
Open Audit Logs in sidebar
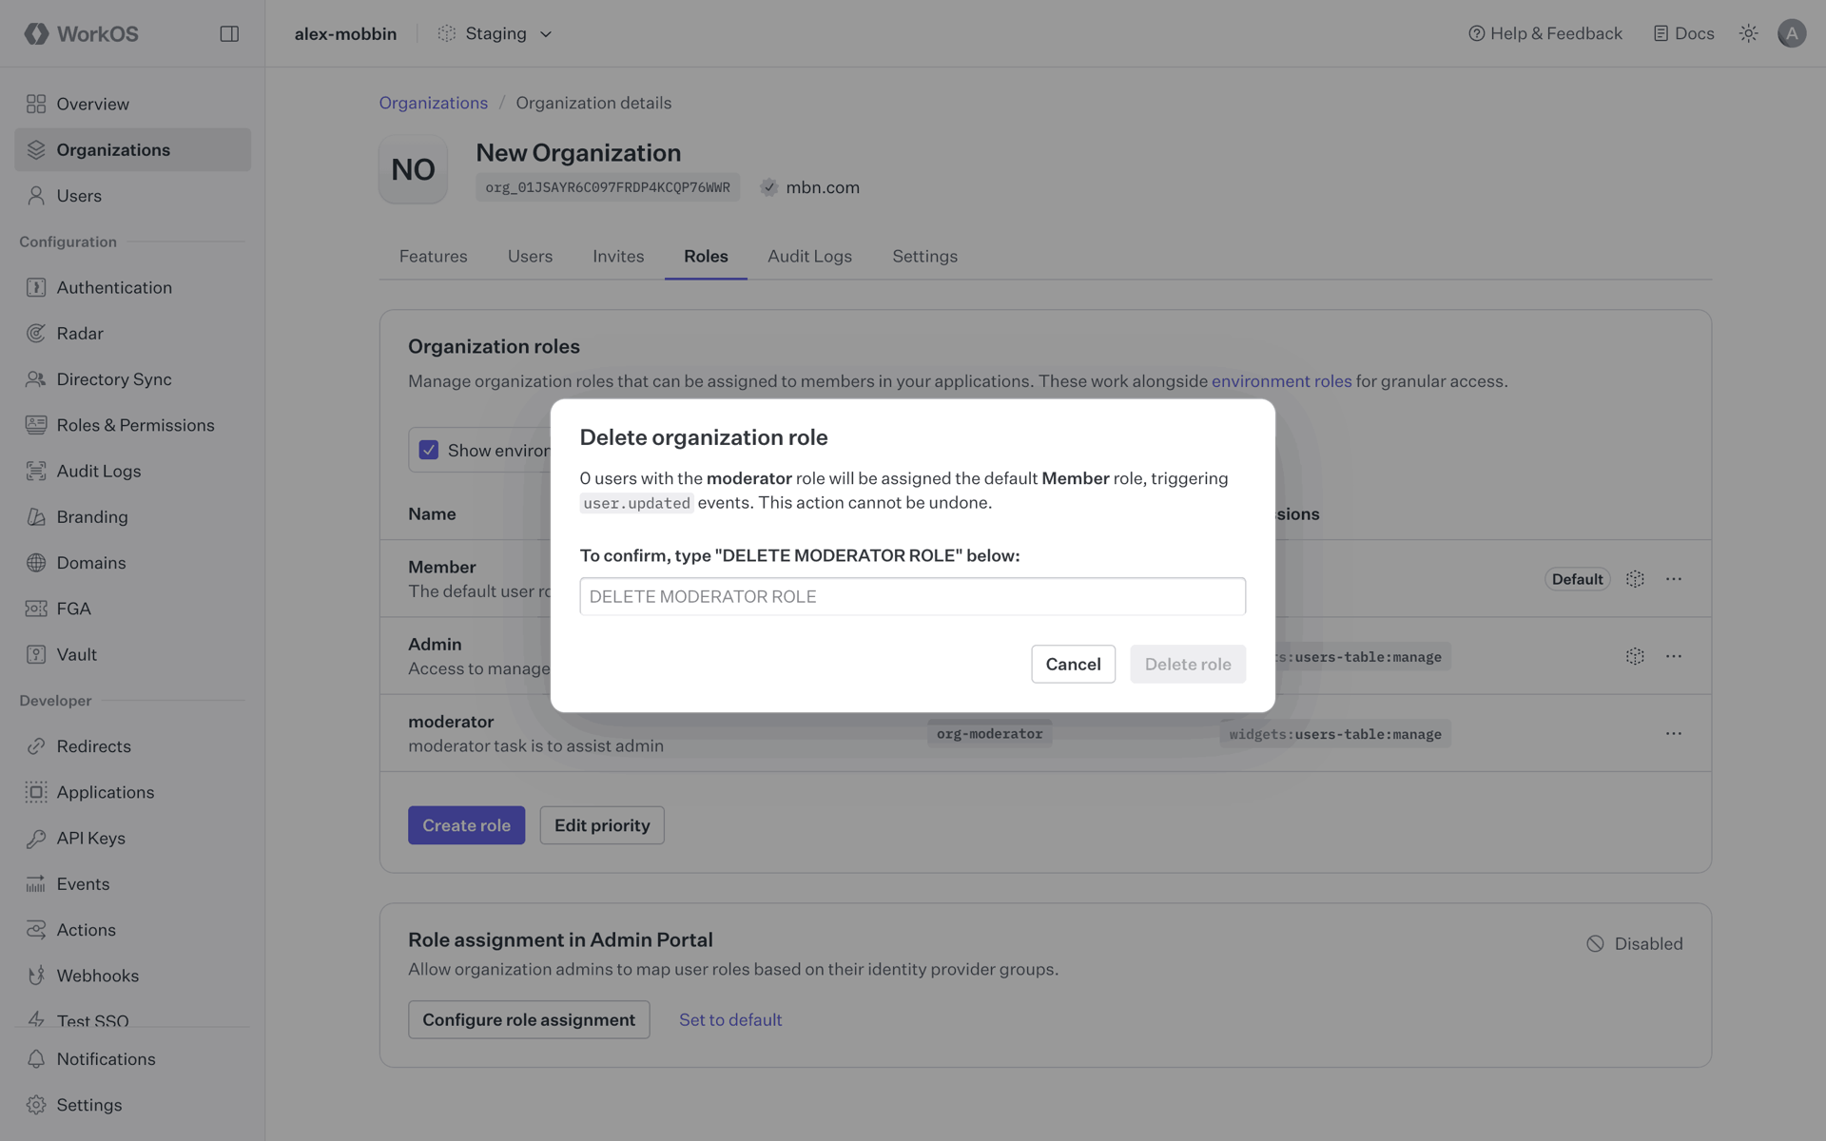[132, 471]
